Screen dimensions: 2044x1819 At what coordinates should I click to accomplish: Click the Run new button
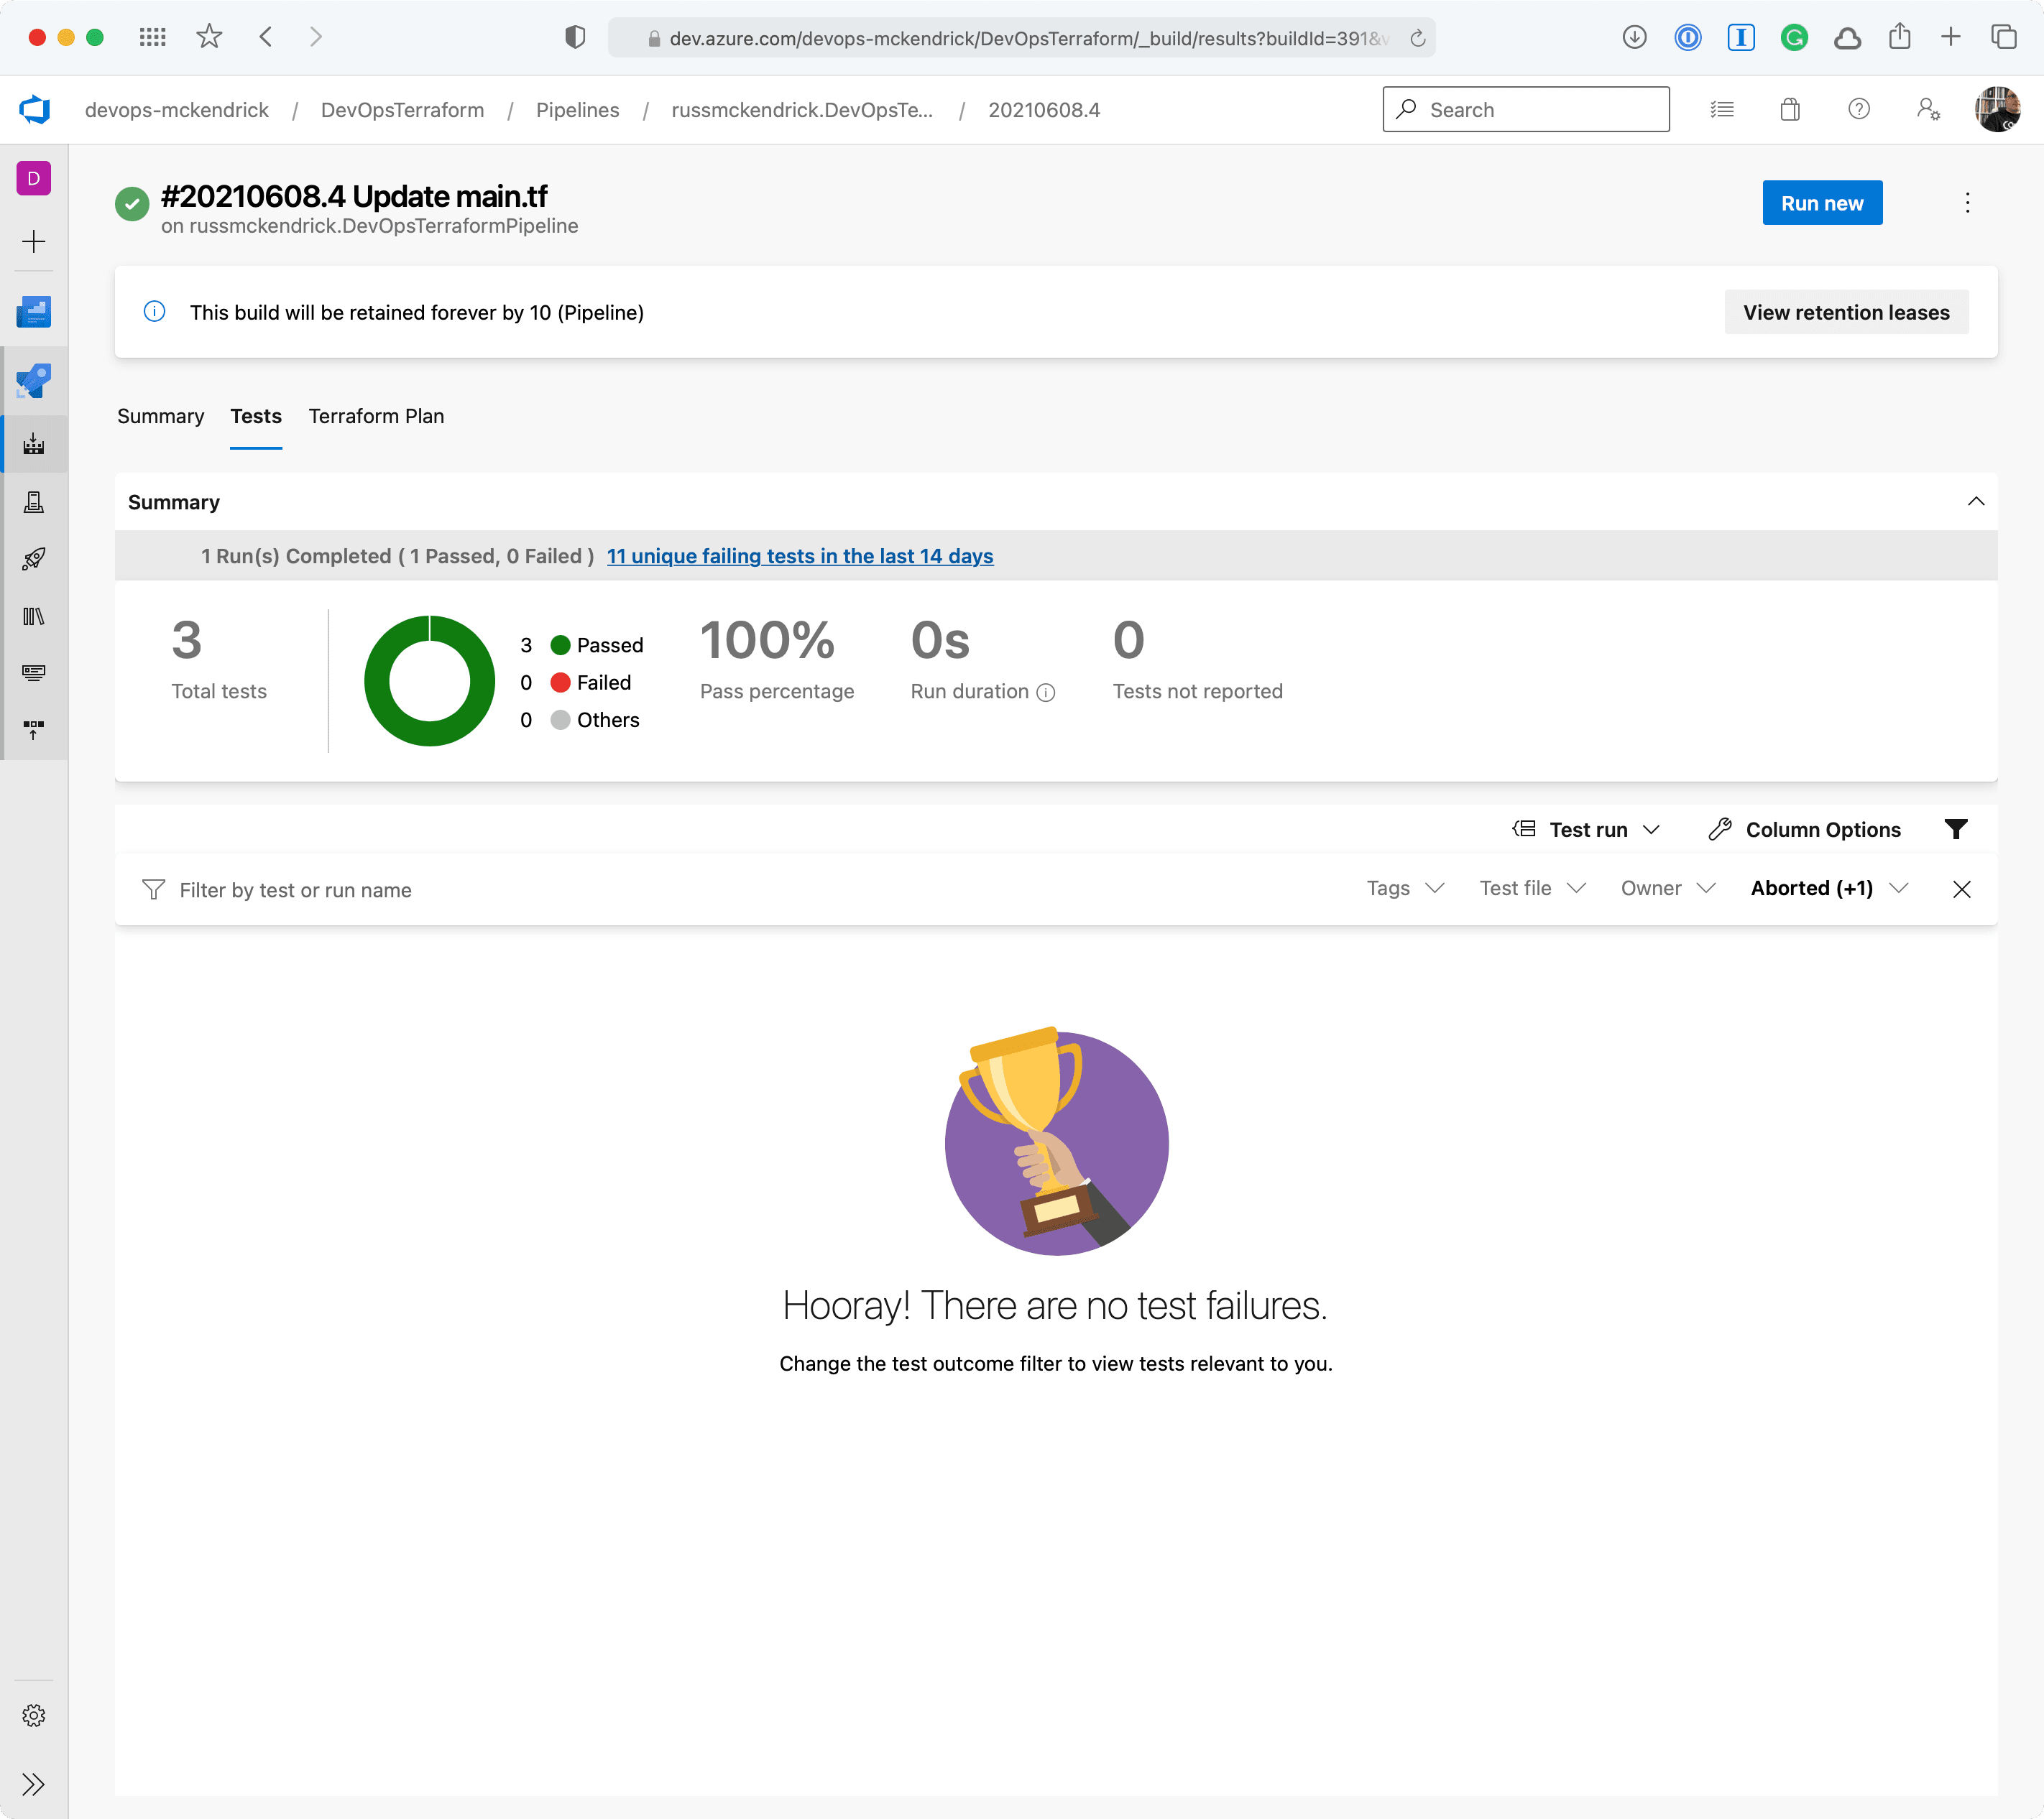pyautogui.click(x=1821, y=203)
